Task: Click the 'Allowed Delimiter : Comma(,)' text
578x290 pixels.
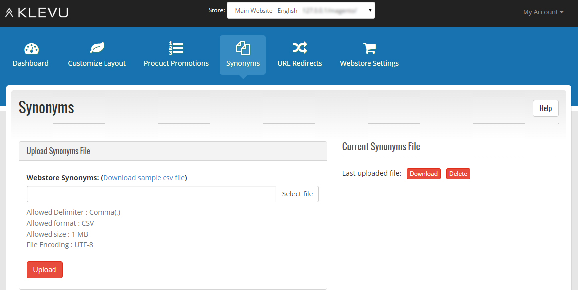Action: click(73, 212)
